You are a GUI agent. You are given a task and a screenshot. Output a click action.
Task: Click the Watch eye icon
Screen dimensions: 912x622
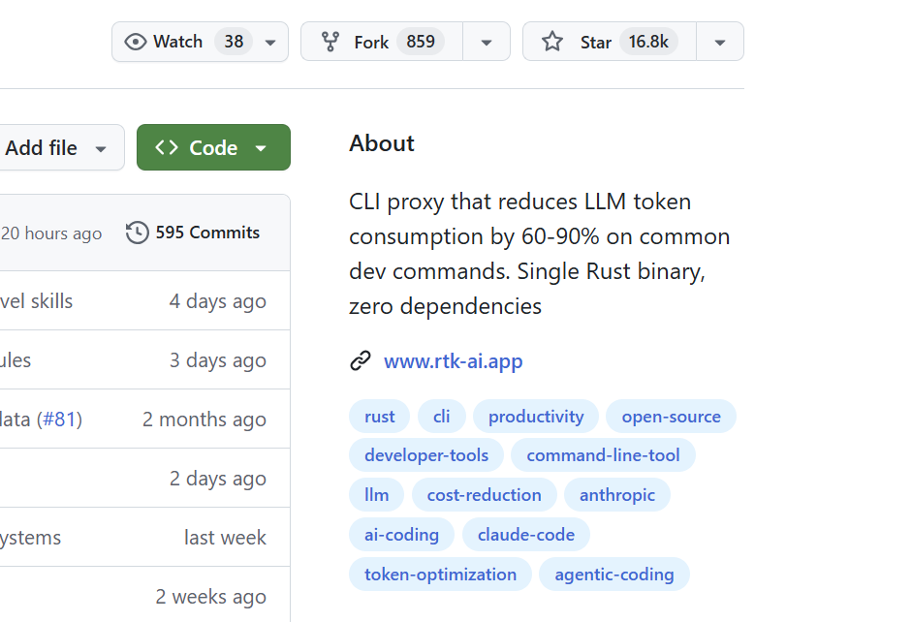click(x=137, y=42)
